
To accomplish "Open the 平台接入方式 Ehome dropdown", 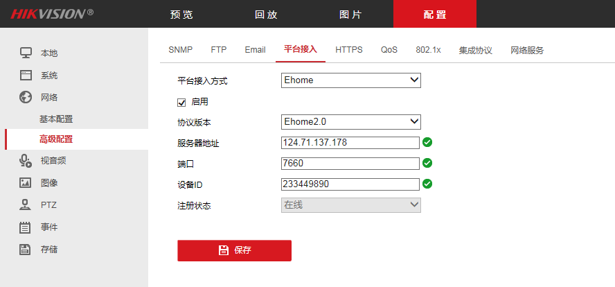I will pos(351,80).
